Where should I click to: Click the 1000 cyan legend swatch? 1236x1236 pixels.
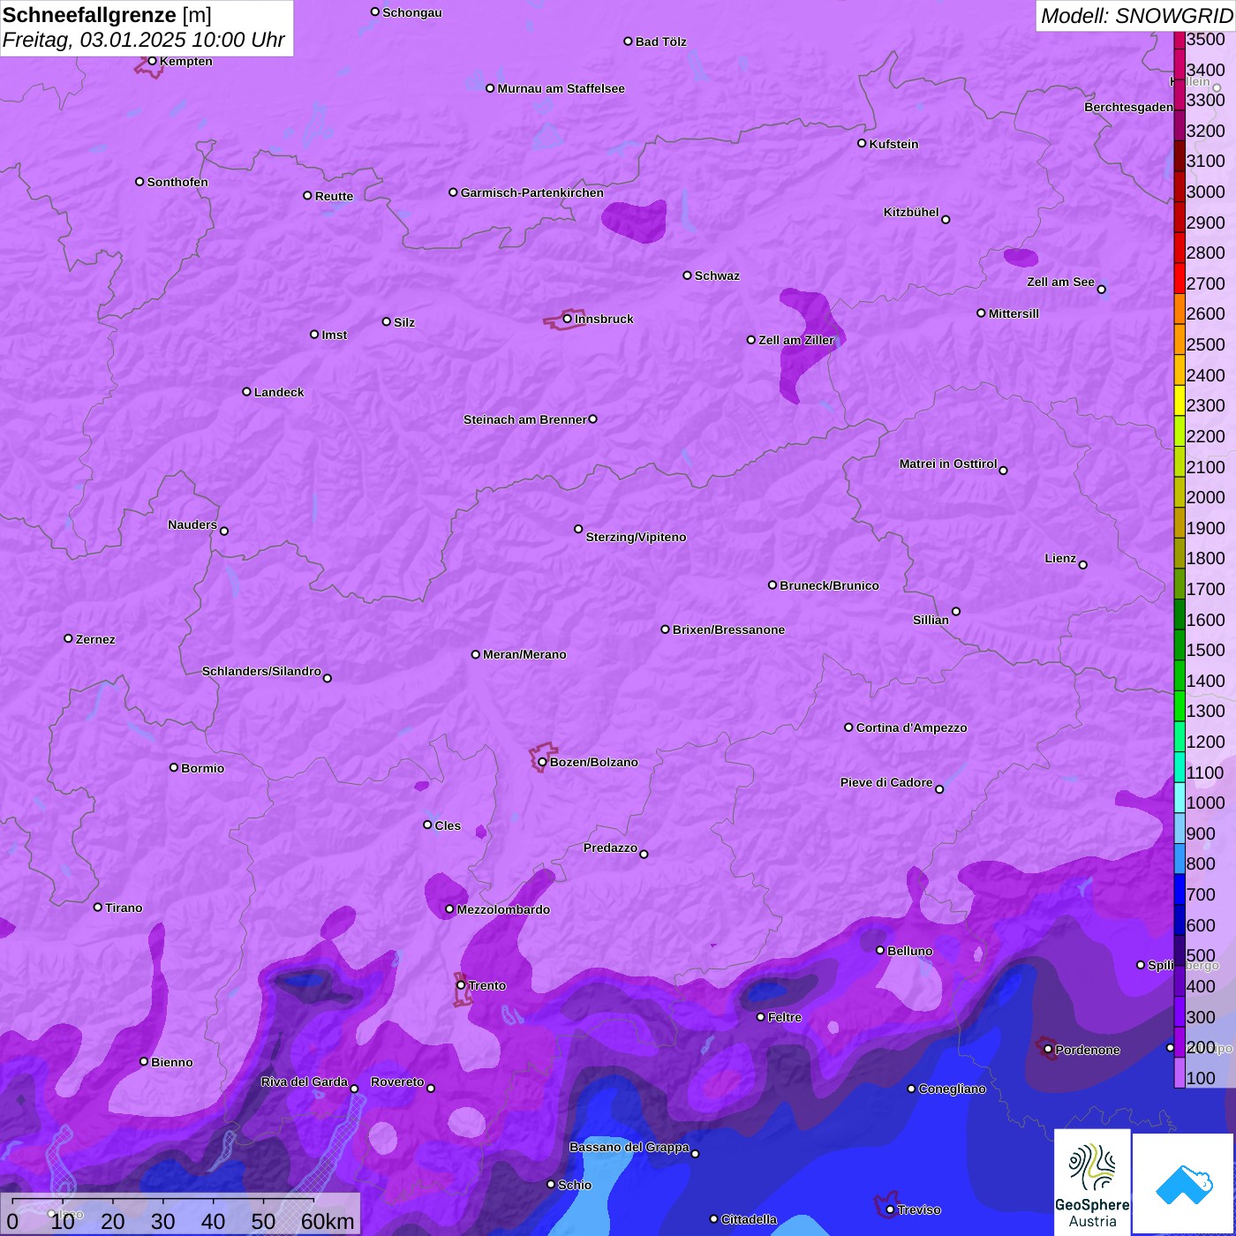[x=1179, y=797]
